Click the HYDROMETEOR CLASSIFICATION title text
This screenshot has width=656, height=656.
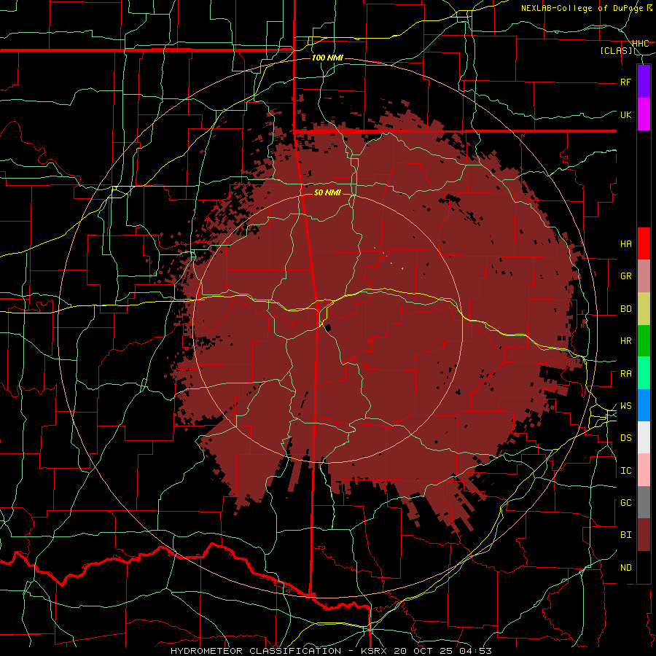click(x=256, y=651)
